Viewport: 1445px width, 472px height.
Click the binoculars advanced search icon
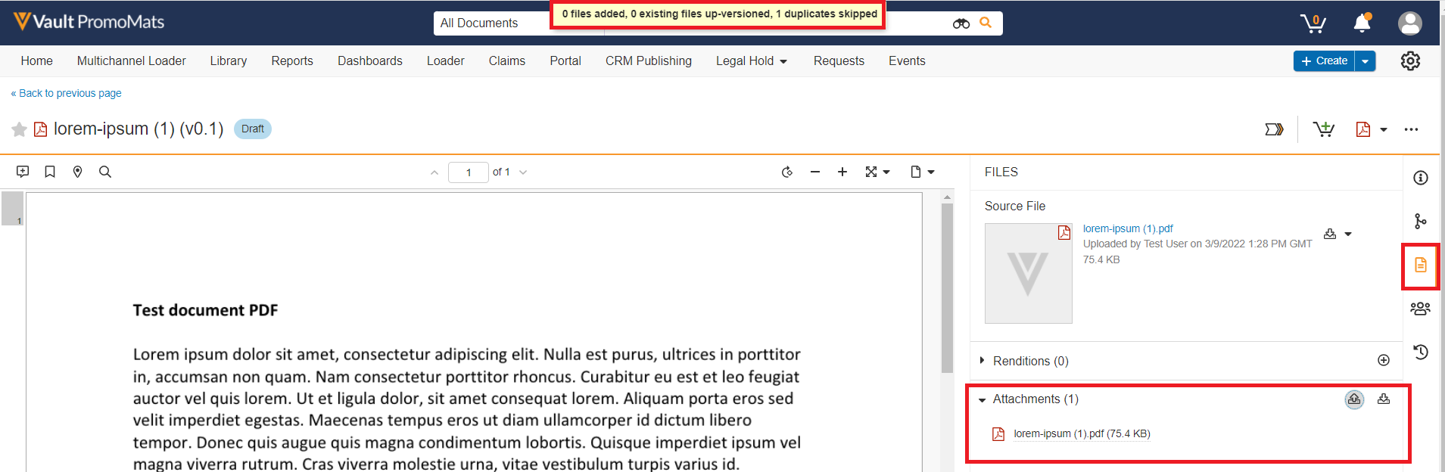(x=961, y=23)
